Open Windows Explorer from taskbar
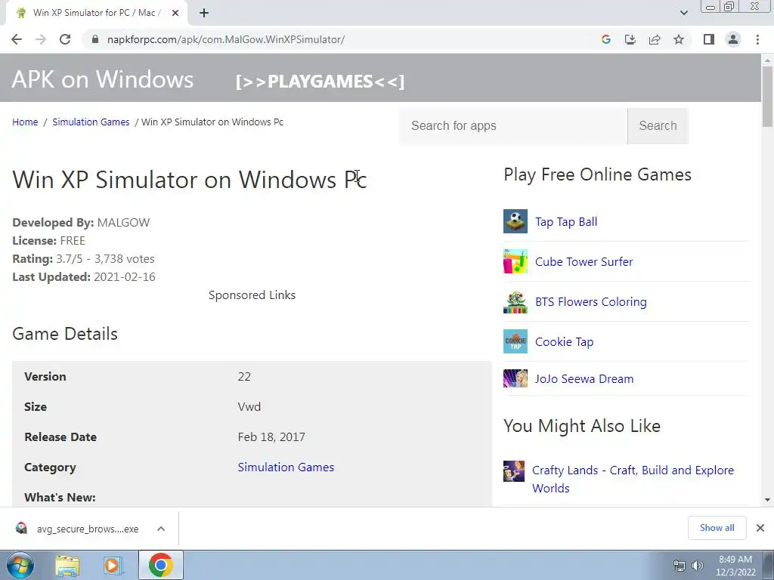The image size is (774, 580). (67, 566)
